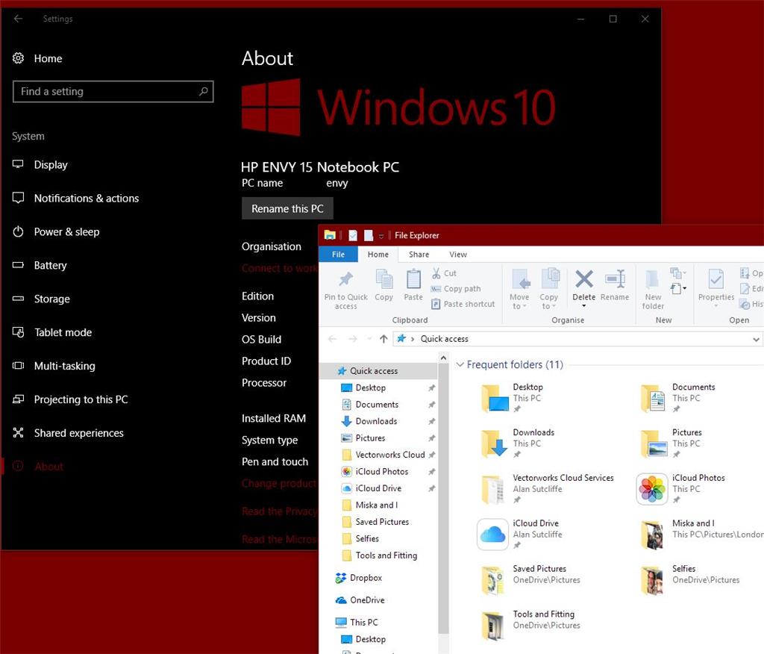Click the Settings back arrow
This screenshot has height=654, width=764.
19,19
